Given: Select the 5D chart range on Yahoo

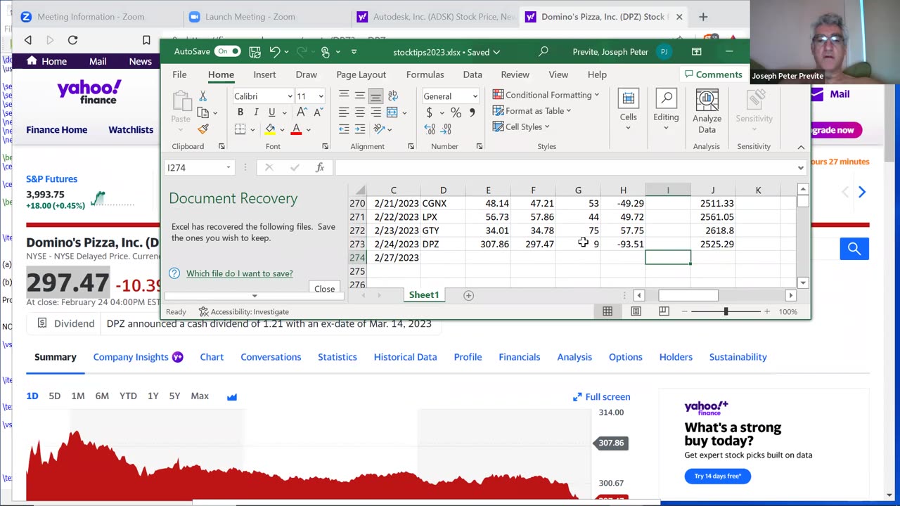Looking at the screenshot, I should [54, 396].
